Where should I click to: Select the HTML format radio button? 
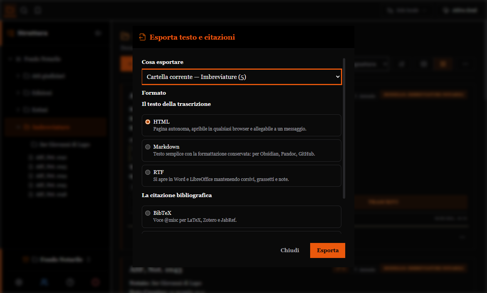pos(148,122)
